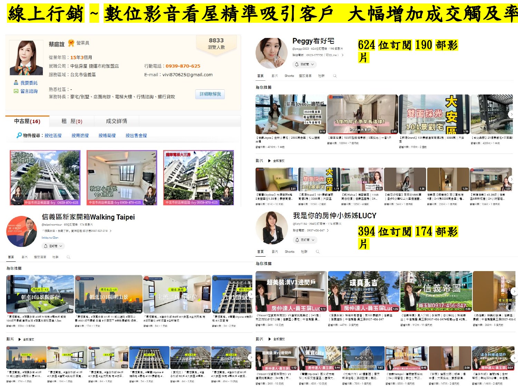Viewport: 518px width, 388px height.
Task: Click the 詳細瞭解我 button
Action: [210, 94]
